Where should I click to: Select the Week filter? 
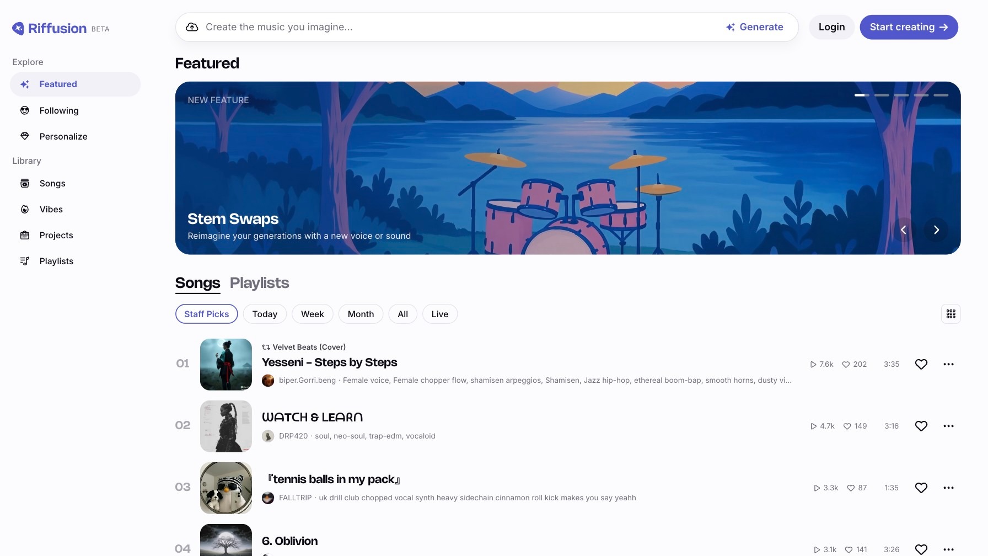pyautogui.click(x=312, y=314)
